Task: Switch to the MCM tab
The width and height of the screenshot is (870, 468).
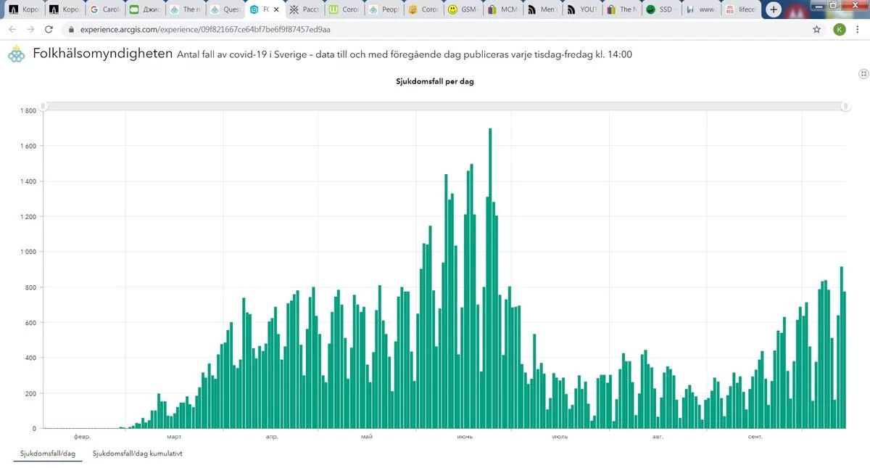Action: pyautogui.click(x=502, y=10)
